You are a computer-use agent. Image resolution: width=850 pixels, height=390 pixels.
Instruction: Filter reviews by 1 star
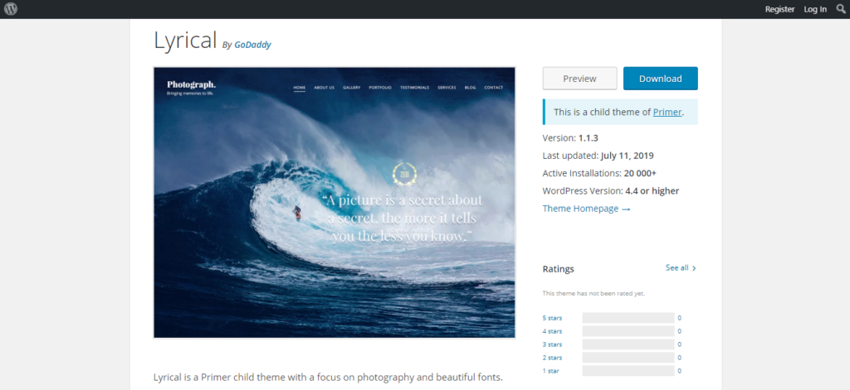pos(551,371)
